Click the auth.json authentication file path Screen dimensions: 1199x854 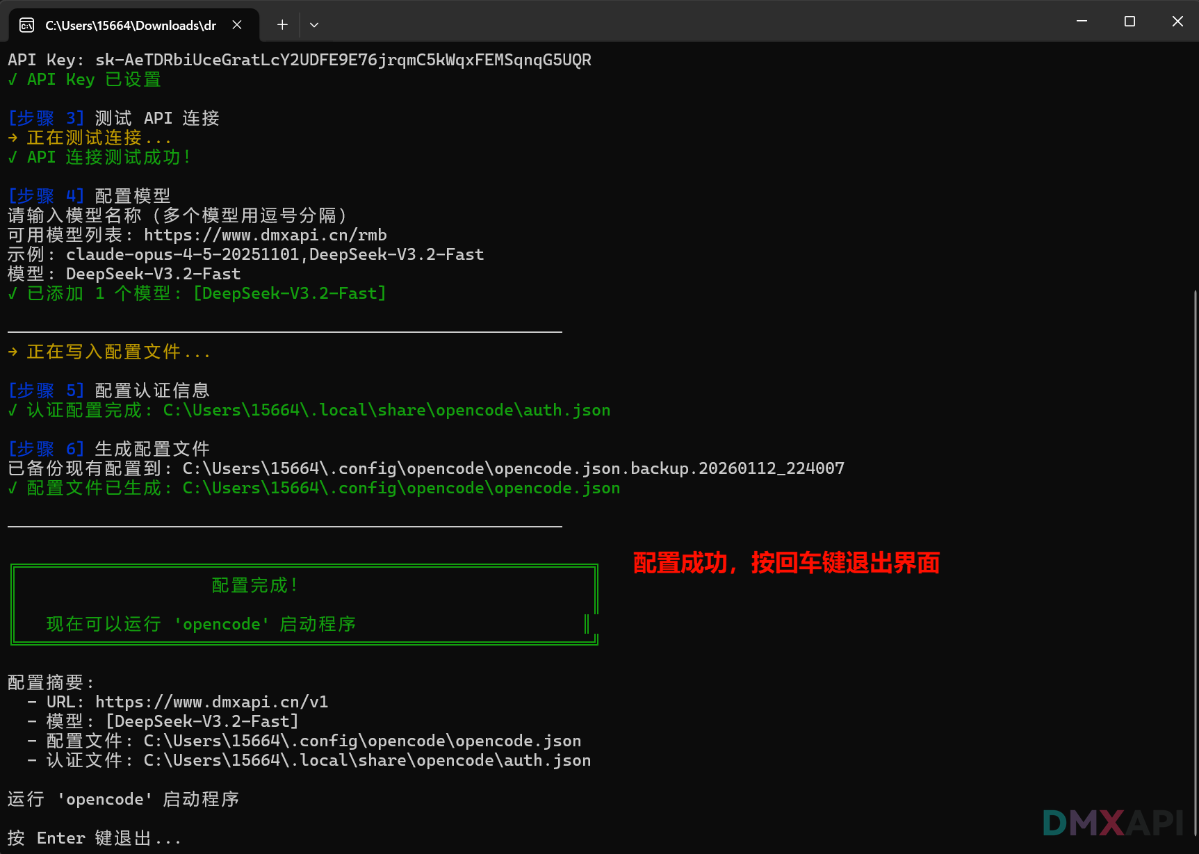386,410
